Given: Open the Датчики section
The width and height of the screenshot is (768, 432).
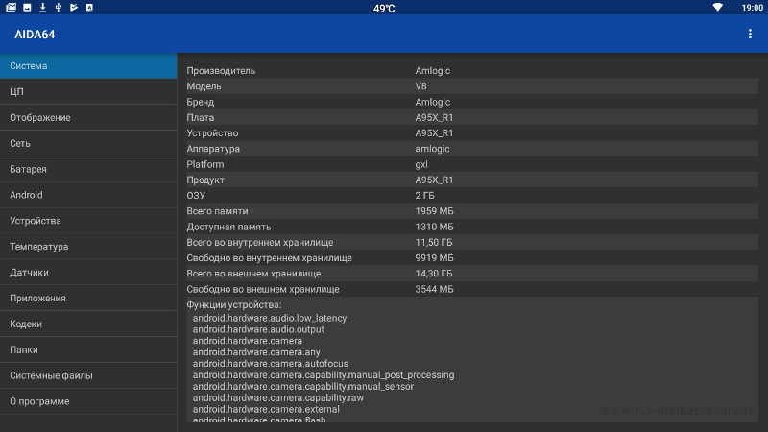Looking at the screenshot, I should click(x=88, y=273).
